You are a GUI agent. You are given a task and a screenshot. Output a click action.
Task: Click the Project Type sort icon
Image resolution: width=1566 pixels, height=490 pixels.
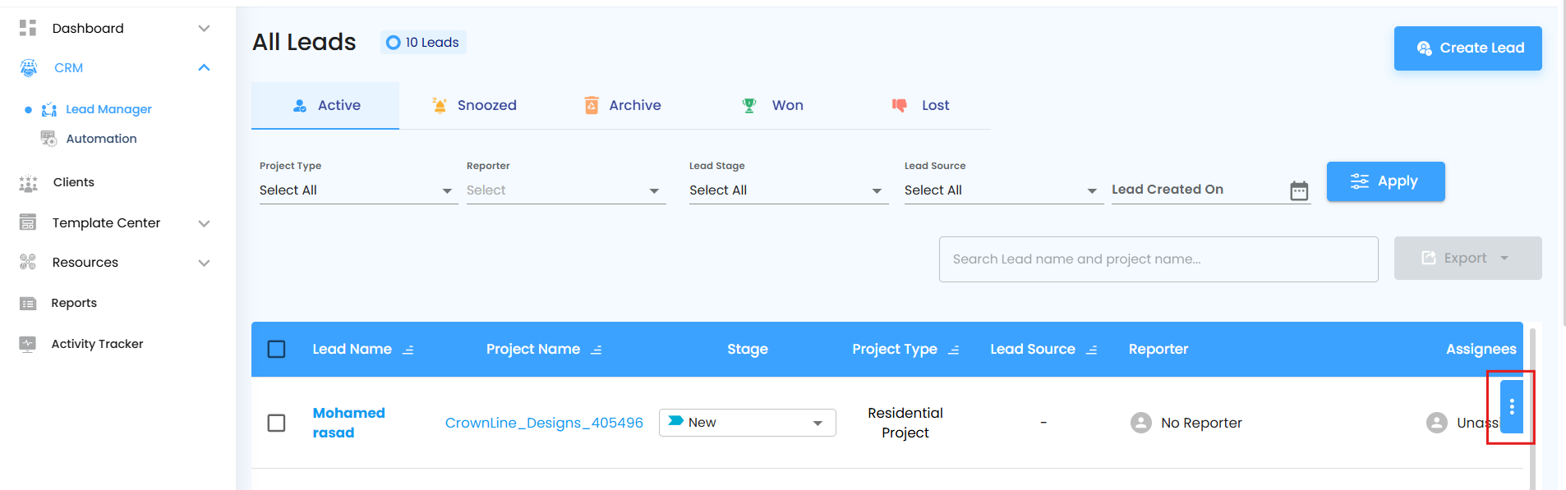(x=954, y=350)
